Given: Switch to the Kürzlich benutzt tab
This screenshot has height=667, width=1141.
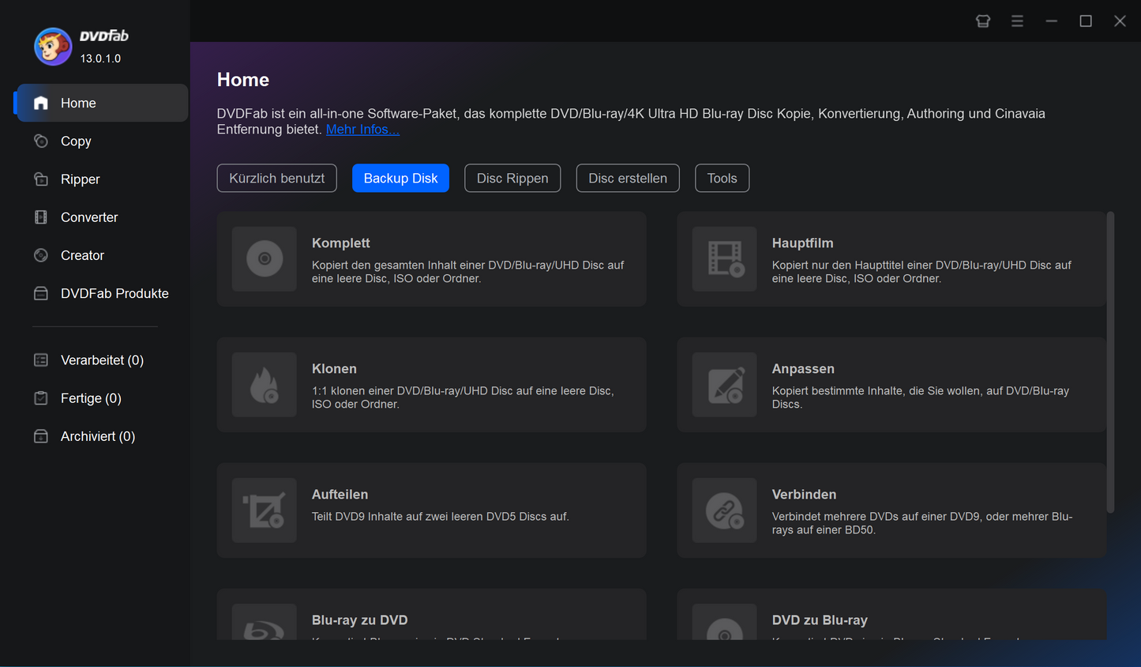Looking at the screenshot, I should [x=276, y=179].
